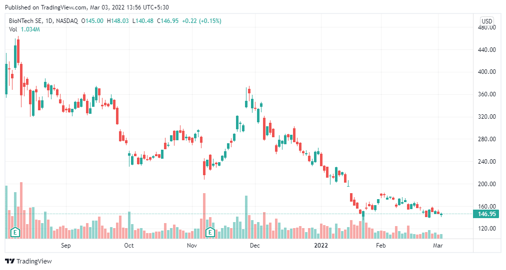Click the earnings E marker in November
Viewport: 506px width, 270px height.
point(210,232)
